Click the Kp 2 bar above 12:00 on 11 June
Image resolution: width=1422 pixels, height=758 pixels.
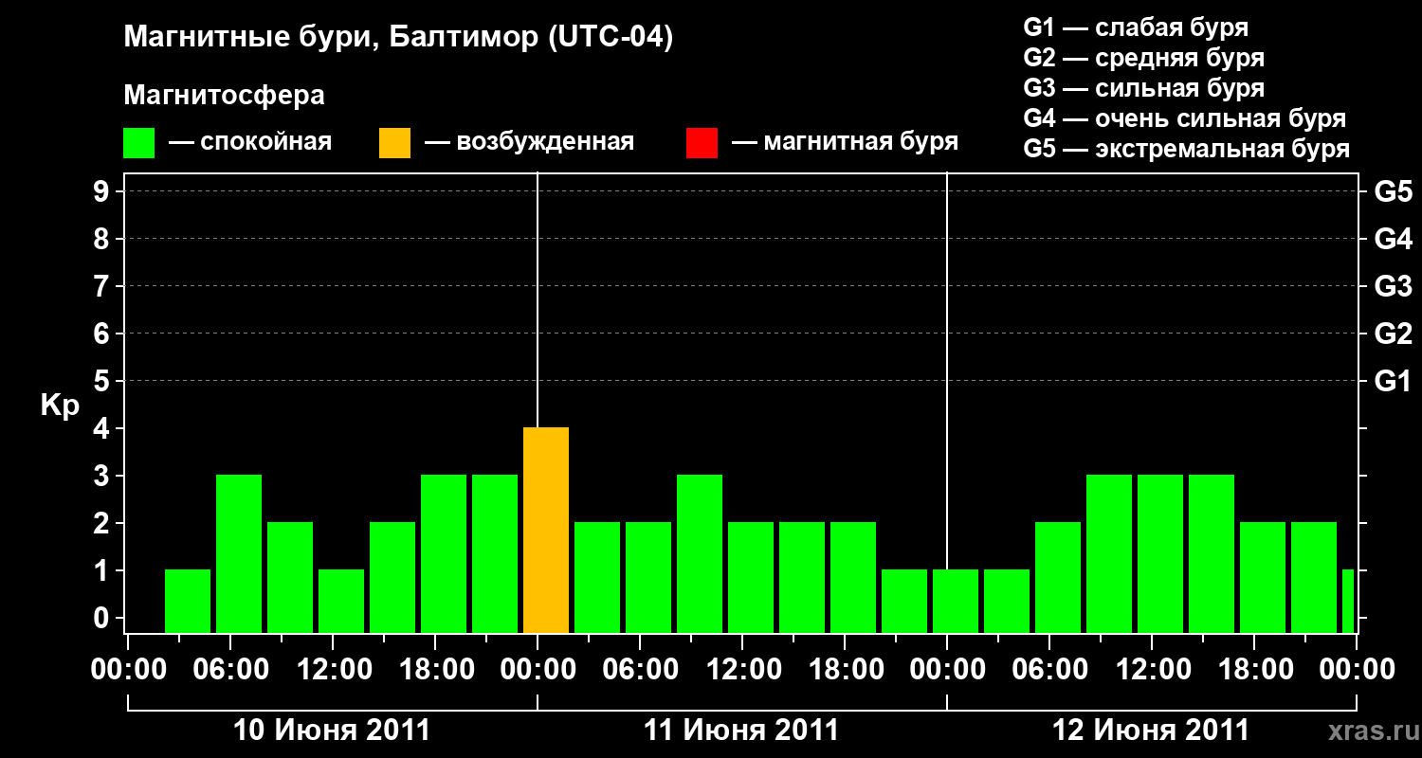pos(751,578)
